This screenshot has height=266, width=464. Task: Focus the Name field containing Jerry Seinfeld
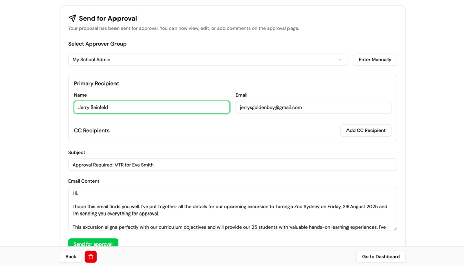click(x=151, y=107)
